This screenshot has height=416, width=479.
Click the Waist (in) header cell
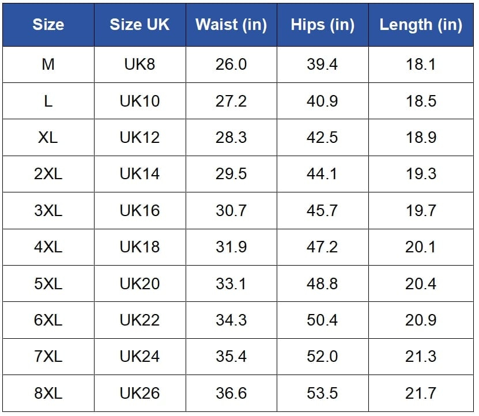click(231, 25)
